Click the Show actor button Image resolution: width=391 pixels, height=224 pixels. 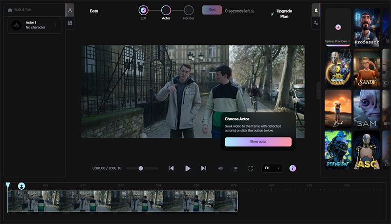(x=258, y=142)
